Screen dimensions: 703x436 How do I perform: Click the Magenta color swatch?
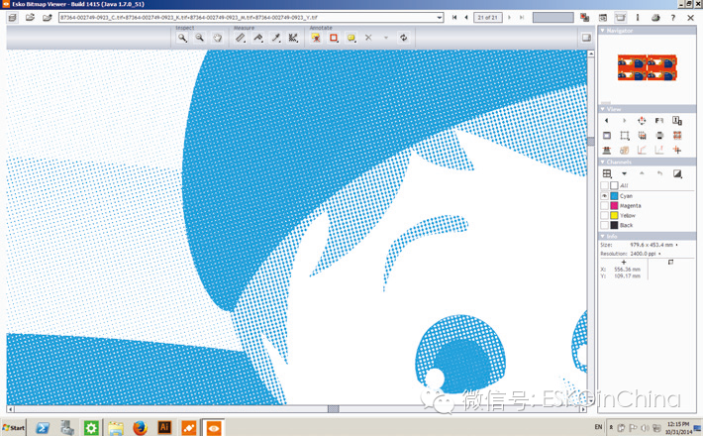[614, 206]
